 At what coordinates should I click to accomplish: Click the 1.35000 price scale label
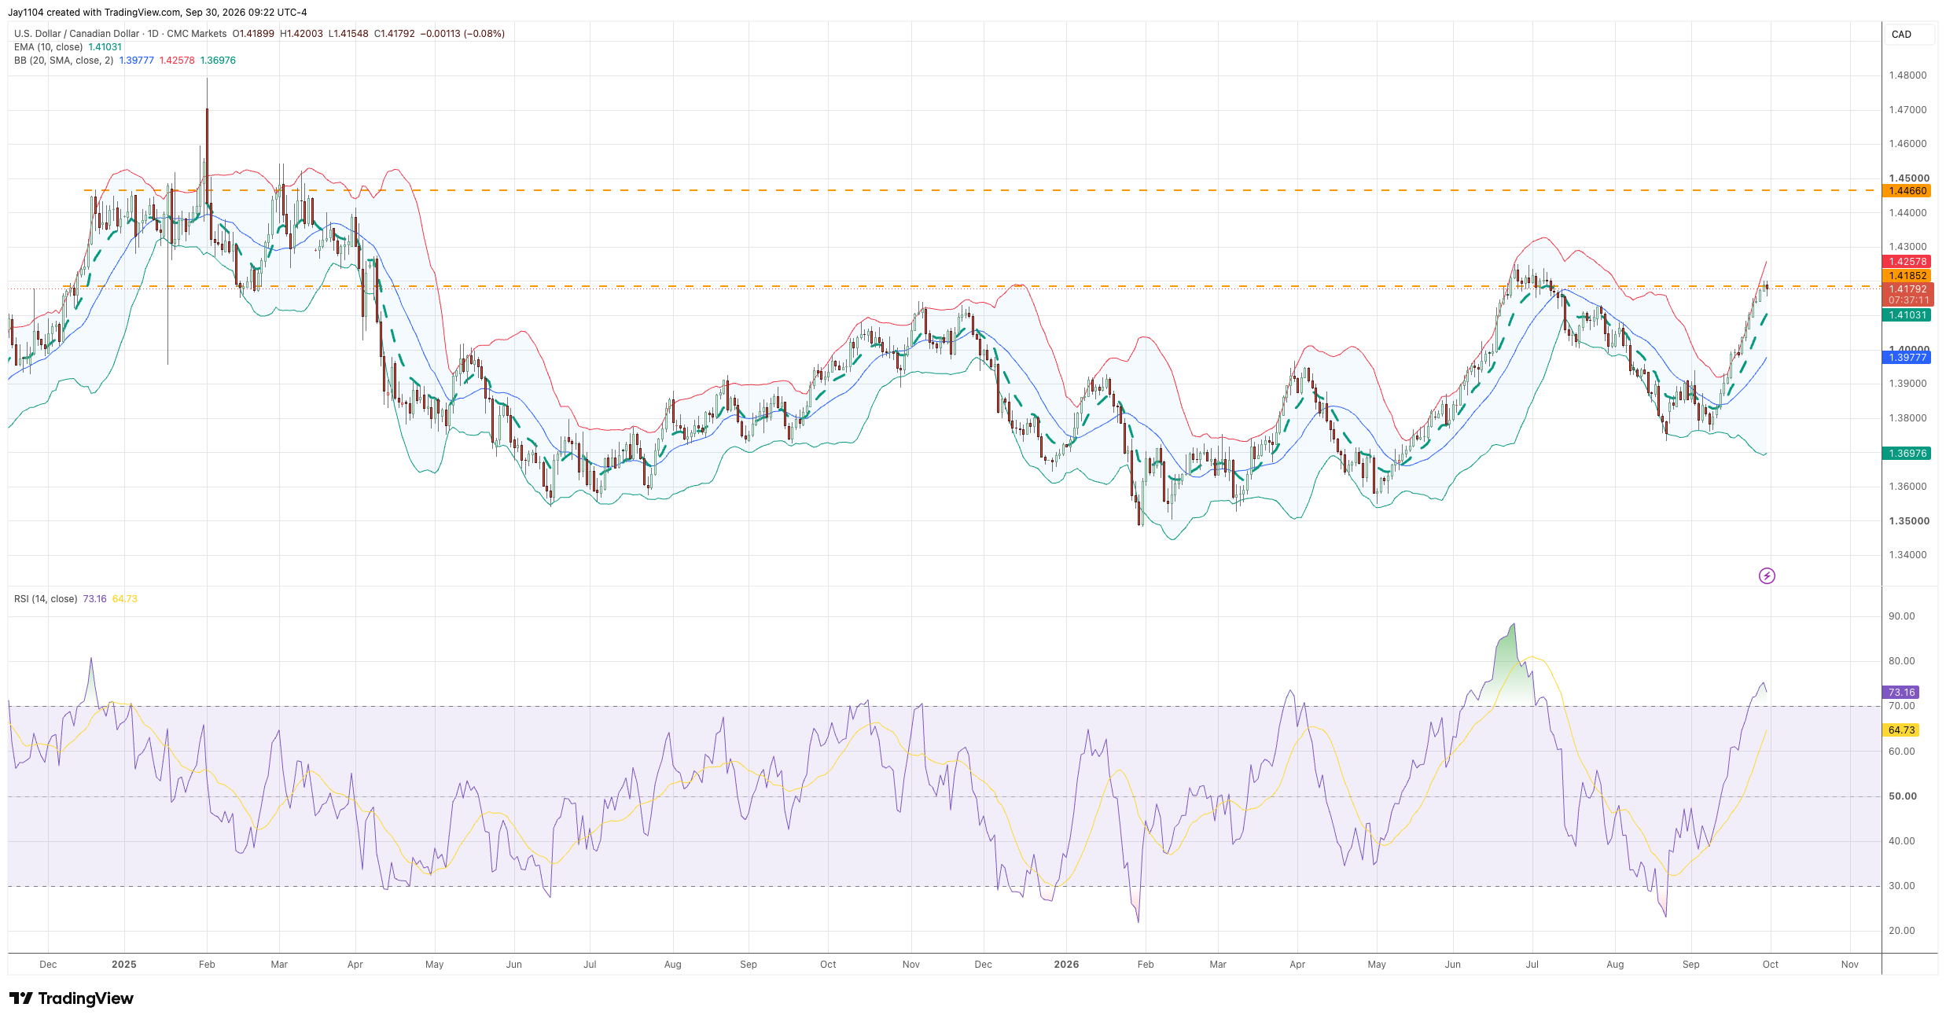pos(1907,521)
